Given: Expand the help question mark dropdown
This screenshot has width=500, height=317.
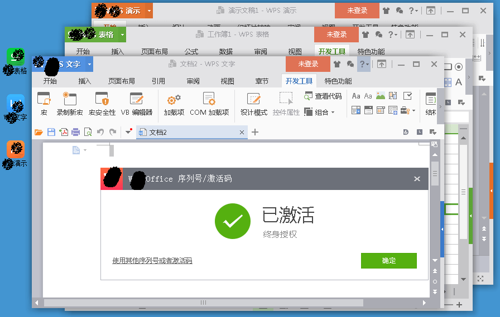Looking at the screenshot, I should pos(363,64).
